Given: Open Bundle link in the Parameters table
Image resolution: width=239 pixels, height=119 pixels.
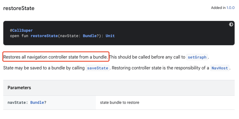Looking at the screenshot, I should point(37,102).
